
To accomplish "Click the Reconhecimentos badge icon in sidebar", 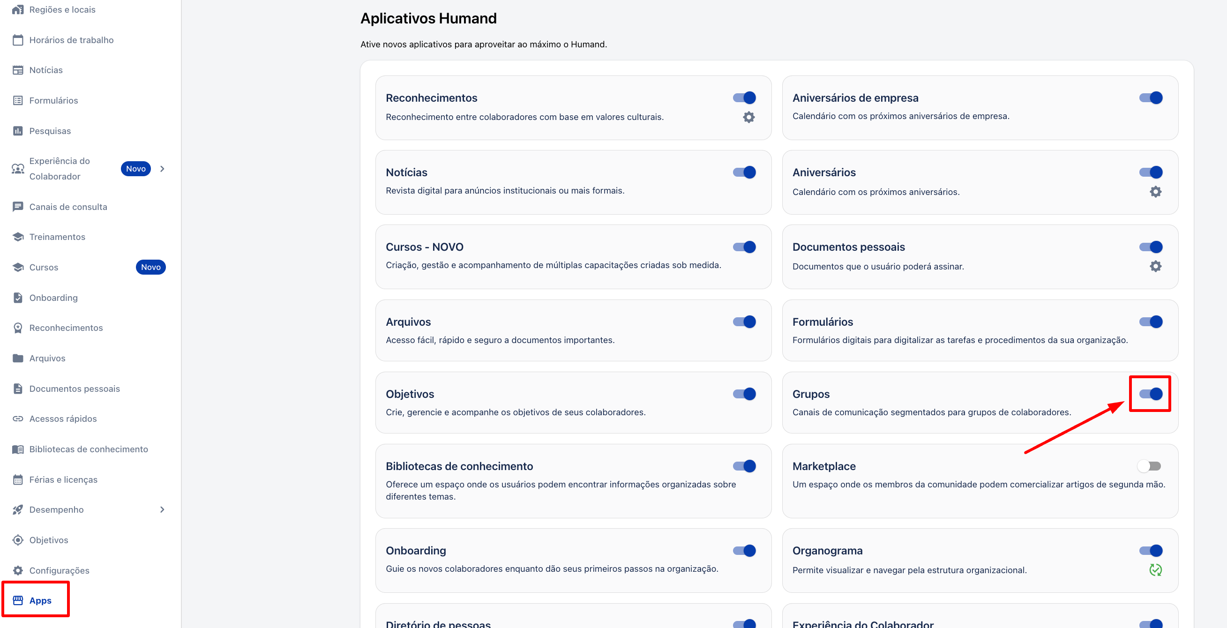I will click(18, 328).
